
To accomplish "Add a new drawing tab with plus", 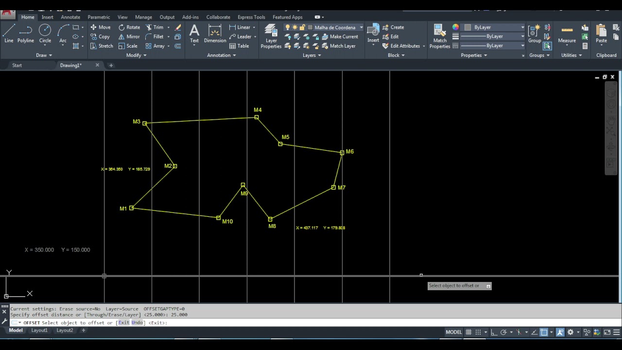I will (x=111, y=65).
